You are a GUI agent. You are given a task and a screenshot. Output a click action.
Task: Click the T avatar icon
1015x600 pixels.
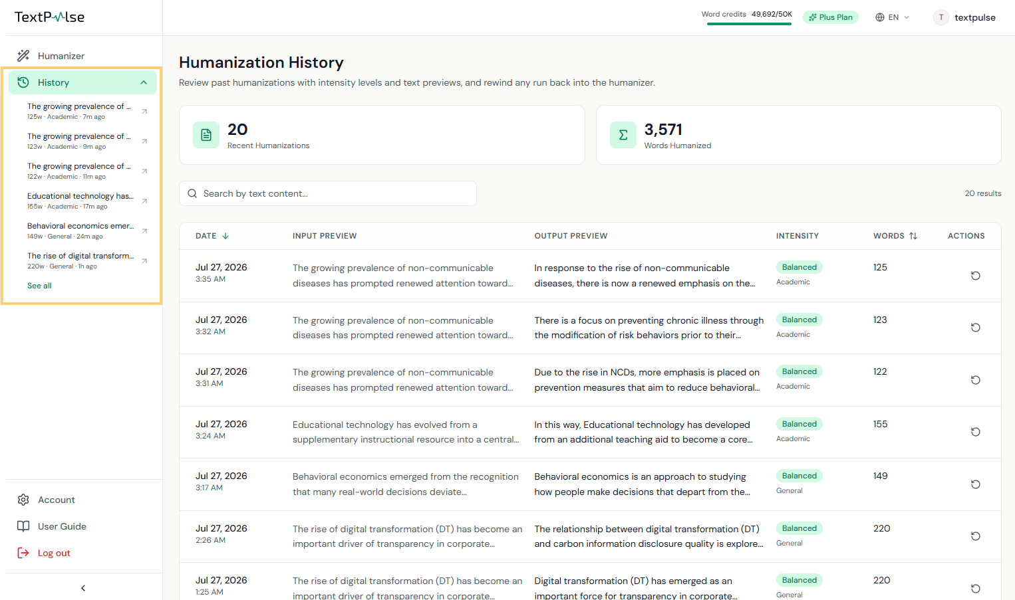941,17
